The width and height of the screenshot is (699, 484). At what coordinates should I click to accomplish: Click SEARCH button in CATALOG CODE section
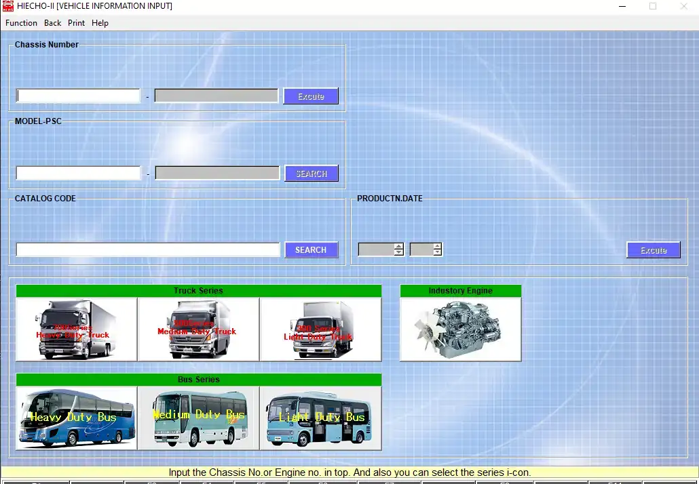[x=311, y=249]
